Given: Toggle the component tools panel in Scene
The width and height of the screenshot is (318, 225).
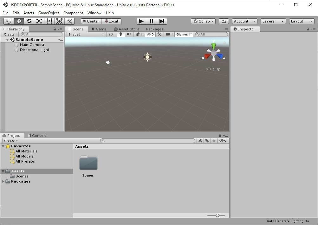Looking at the screenshot, I should (159, 34).
